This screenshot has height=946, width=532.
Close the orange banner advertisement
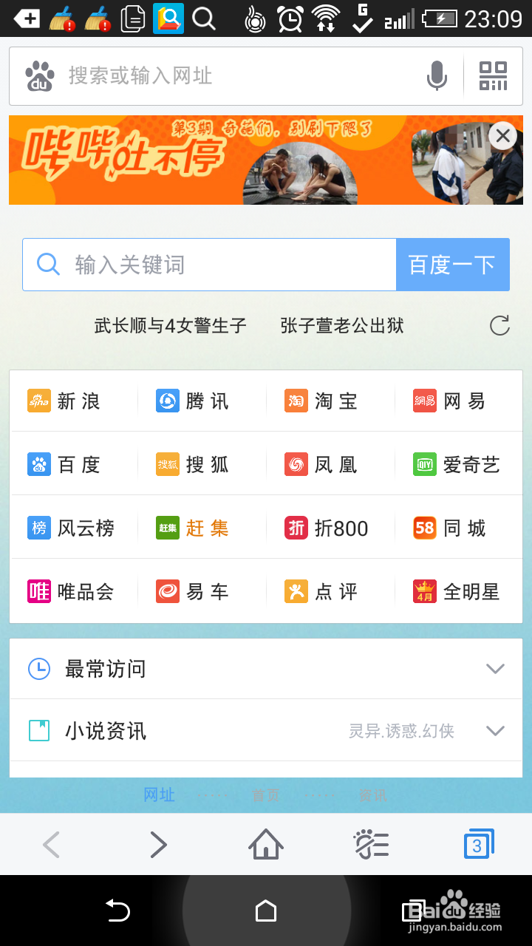tap(503, 135)
